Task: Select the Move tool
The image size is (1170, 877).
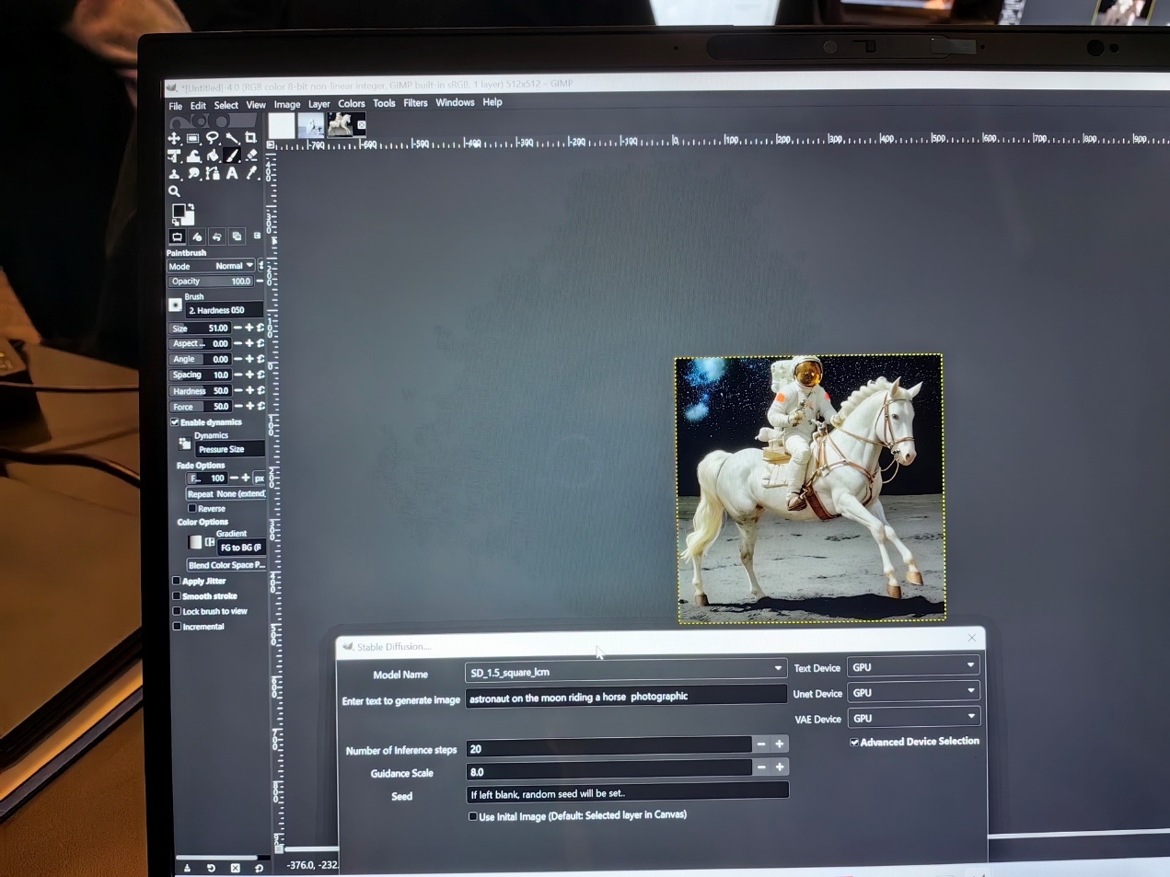Action: coord(174,138)
